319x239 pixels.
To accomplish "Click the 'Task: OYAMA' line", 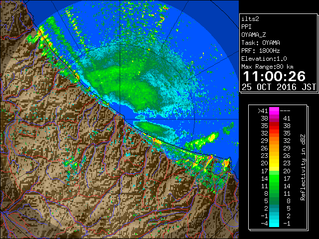I will [x=261, y=43].
